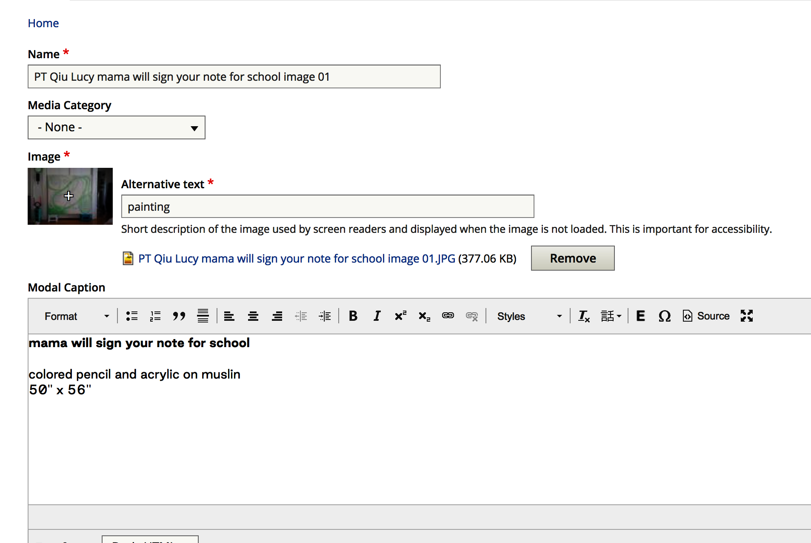Toggle italic formatting button
Viewport: 811px width, 543px height.
coord(377,316)
